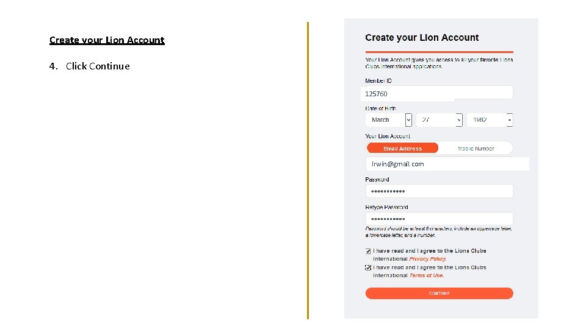Select the Email Address tab
Viewport: 586px width, 329px height.
point(402,148)
